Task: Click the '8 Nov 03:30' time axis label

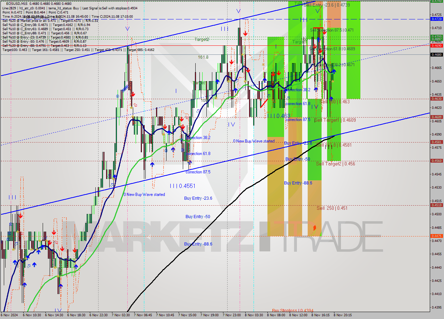Action: coord(254,315)
